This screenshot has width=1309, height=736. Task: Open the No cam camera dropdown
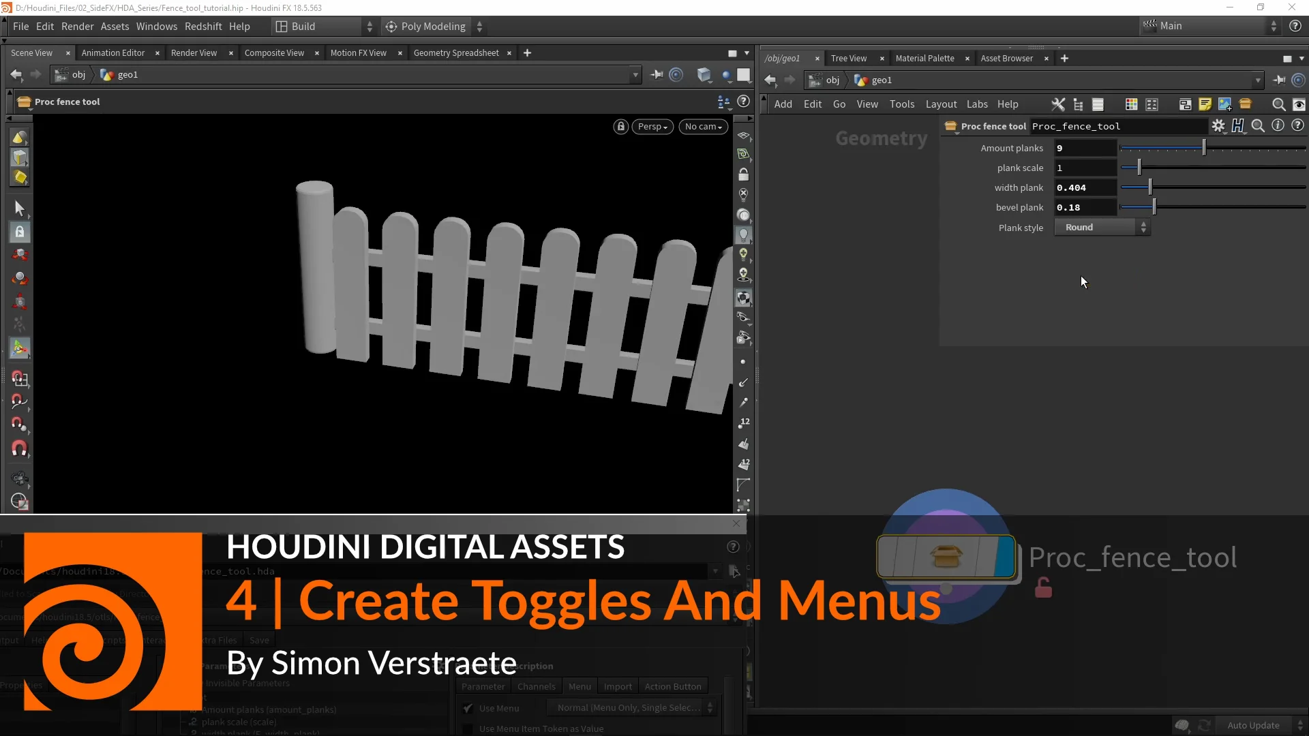click(x=703, y=127)
